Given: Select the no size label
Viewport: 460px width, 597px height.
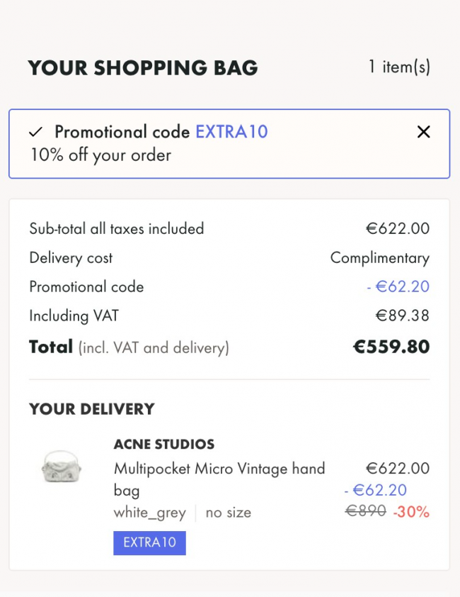Looking at the screenshot, I should click(x=228, y=513).
